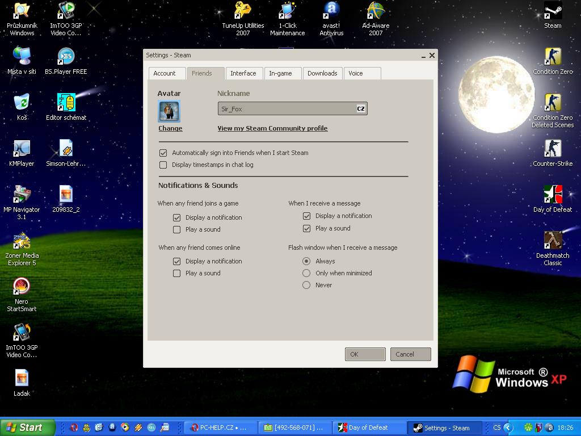This screenshot has height=436, width=581.
Task: Enable display timestamps in chat log
Action: [x=163, y=165]
